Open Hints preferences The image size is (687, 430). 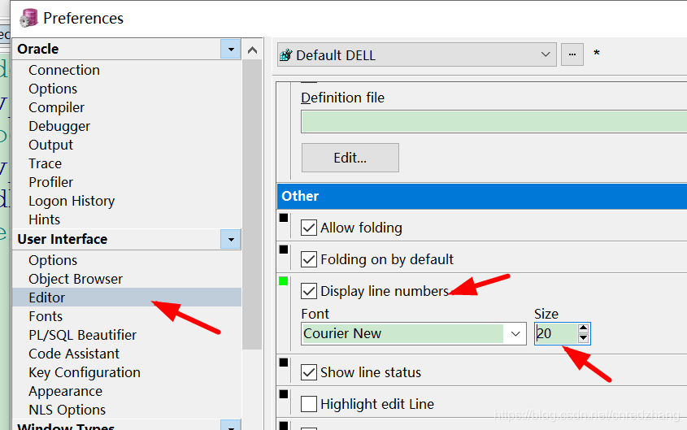pyautogui.click(x=44, y=219)
